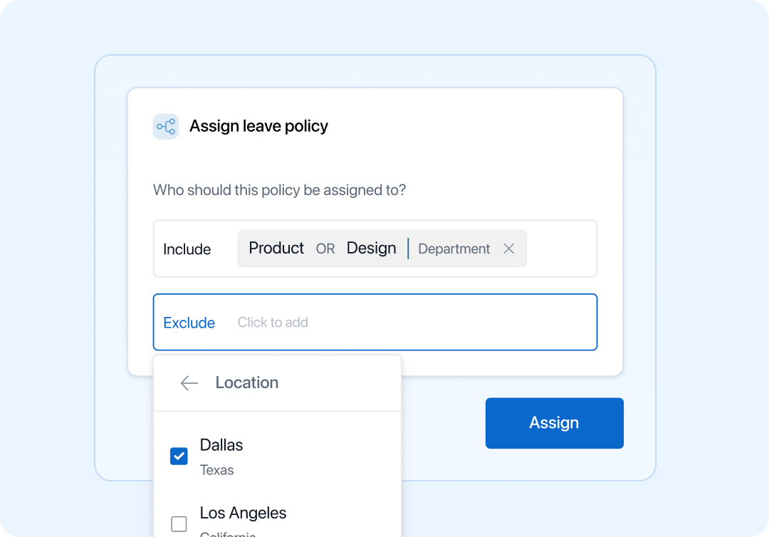The height and width of the screenshot is (537, 769).
Task: Click the 'Who should this policy' question
Action: (x=280, y=189)
